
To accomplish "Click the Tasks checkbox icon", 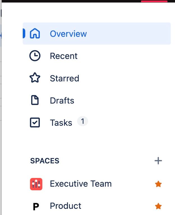I will 35,122.
